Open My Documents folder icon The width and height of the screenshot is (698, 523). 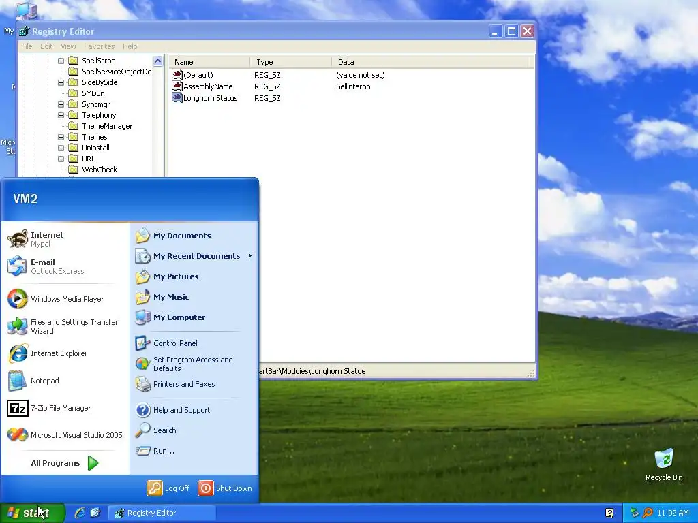tap(143, 236)
